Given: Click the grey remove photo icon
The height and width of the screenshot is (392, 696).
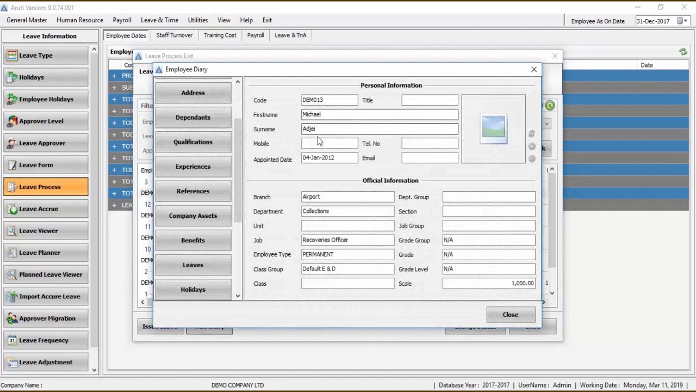Looking at the screenshot, I should (532, 158).
